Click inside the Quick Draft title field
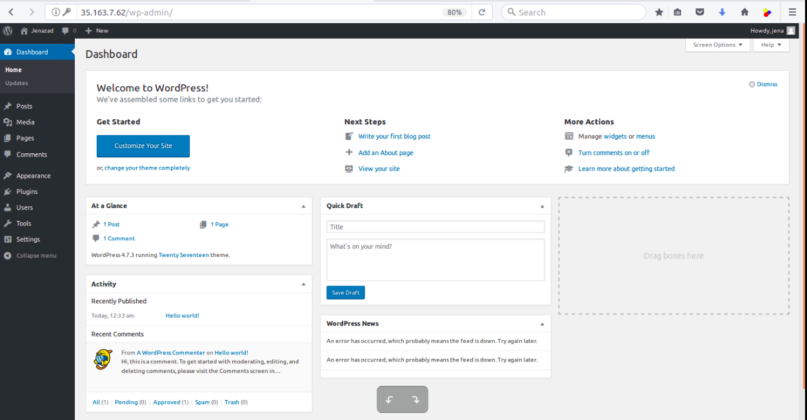Viewport: 807px width, 420px height. pyautogui.click(x=435, y=226)
